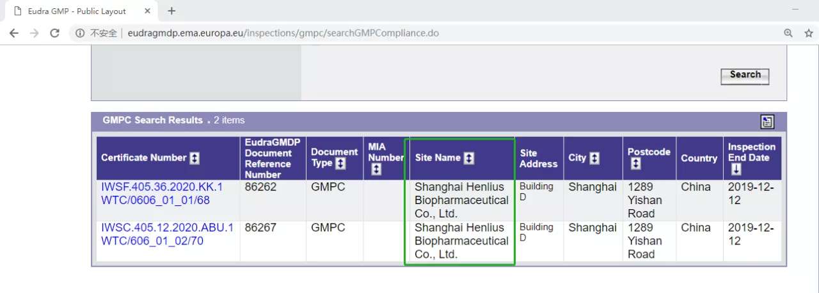Open the zoom magnifier in address bar

(788, 33)
